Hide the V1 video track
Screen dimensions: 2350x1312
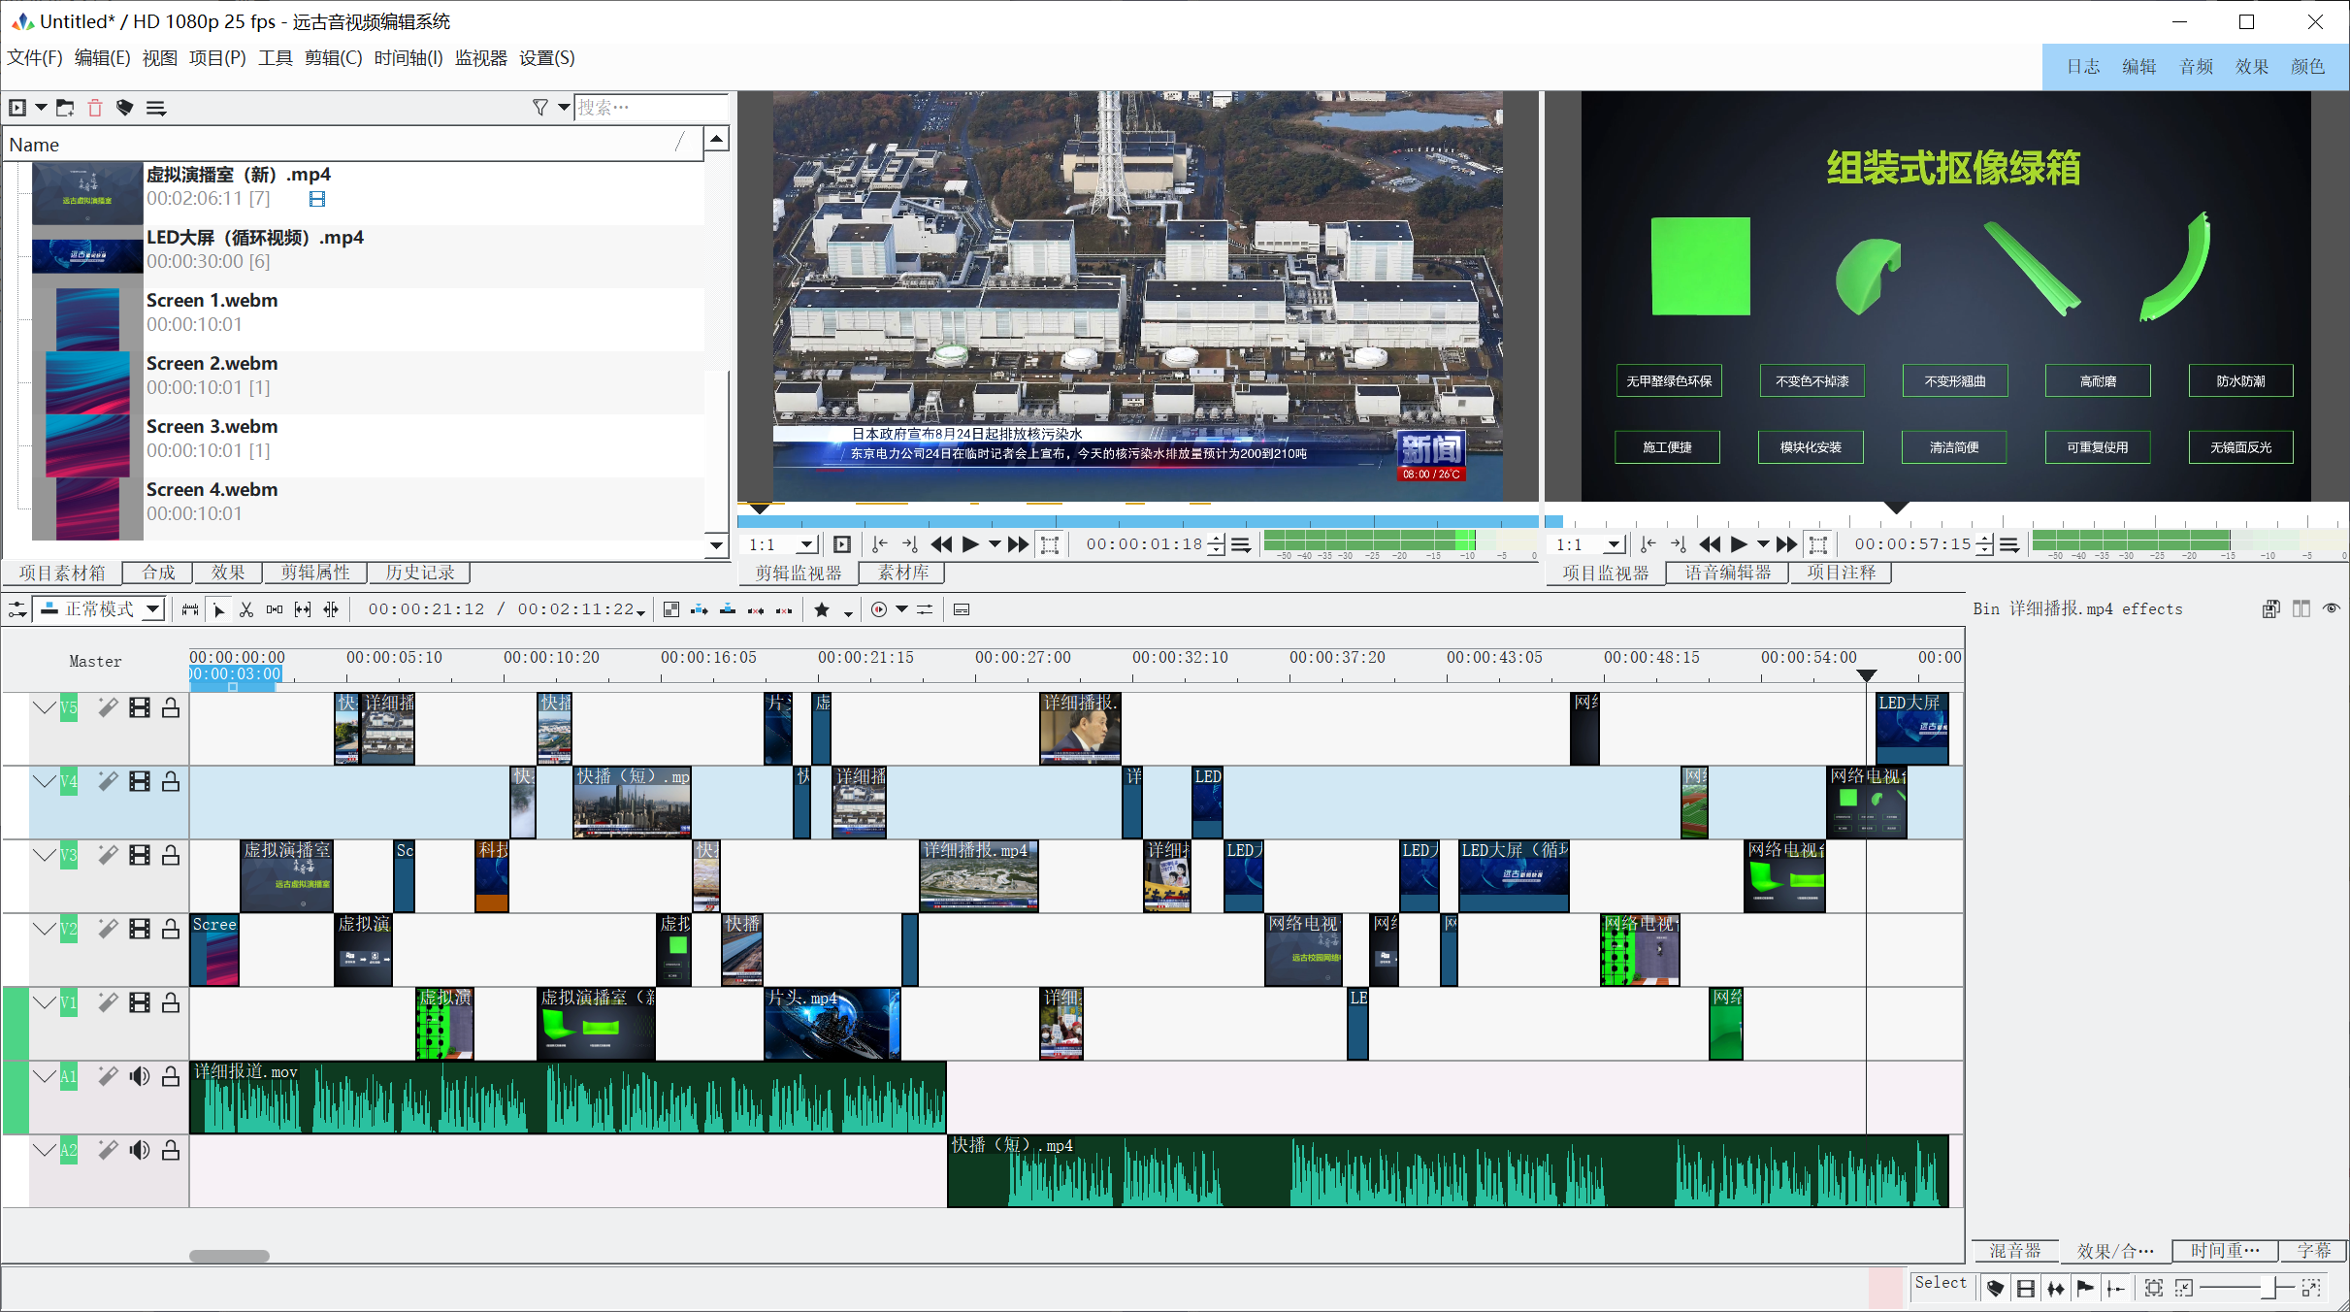140,1002
